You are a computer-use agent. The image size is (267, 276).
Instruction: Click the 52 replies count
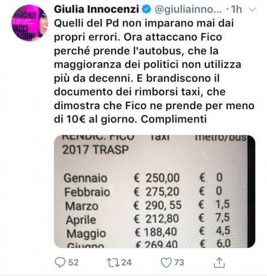tap(74, 262)
